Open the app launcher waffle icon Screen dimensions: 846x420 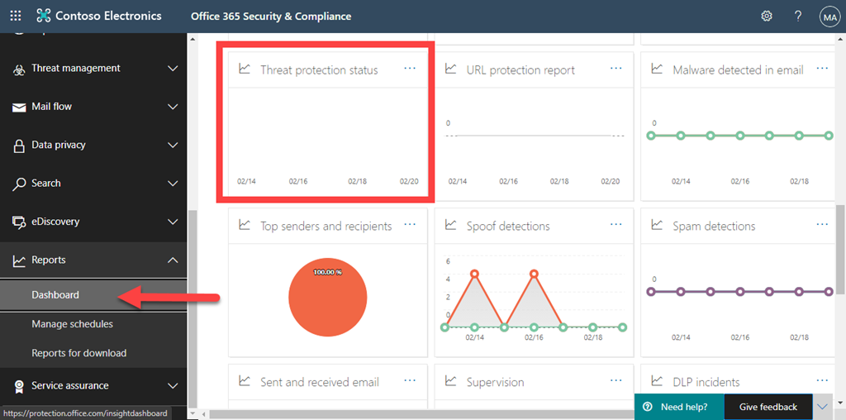(16, 16)
